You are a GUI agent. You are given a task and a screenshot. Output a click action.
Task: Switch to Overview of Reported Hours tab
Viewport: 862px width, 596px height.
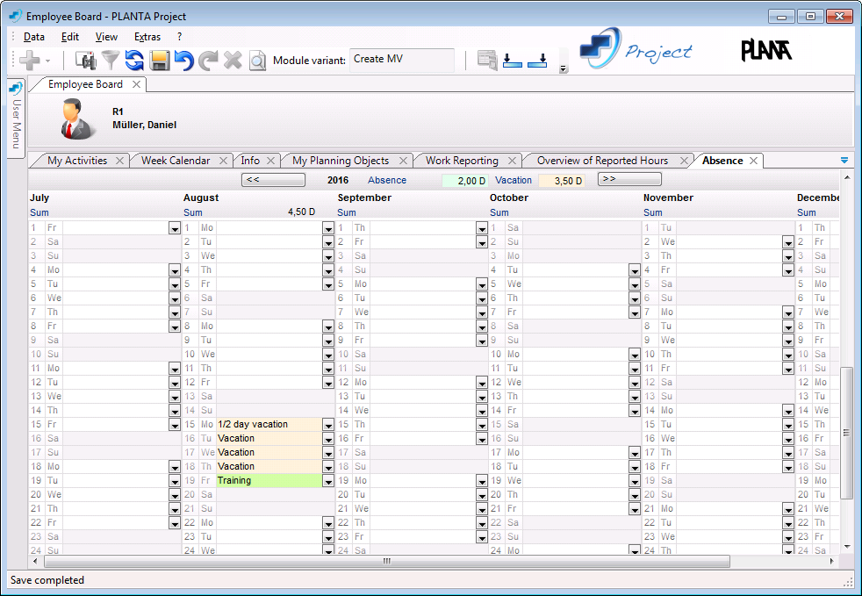[602, 161]
